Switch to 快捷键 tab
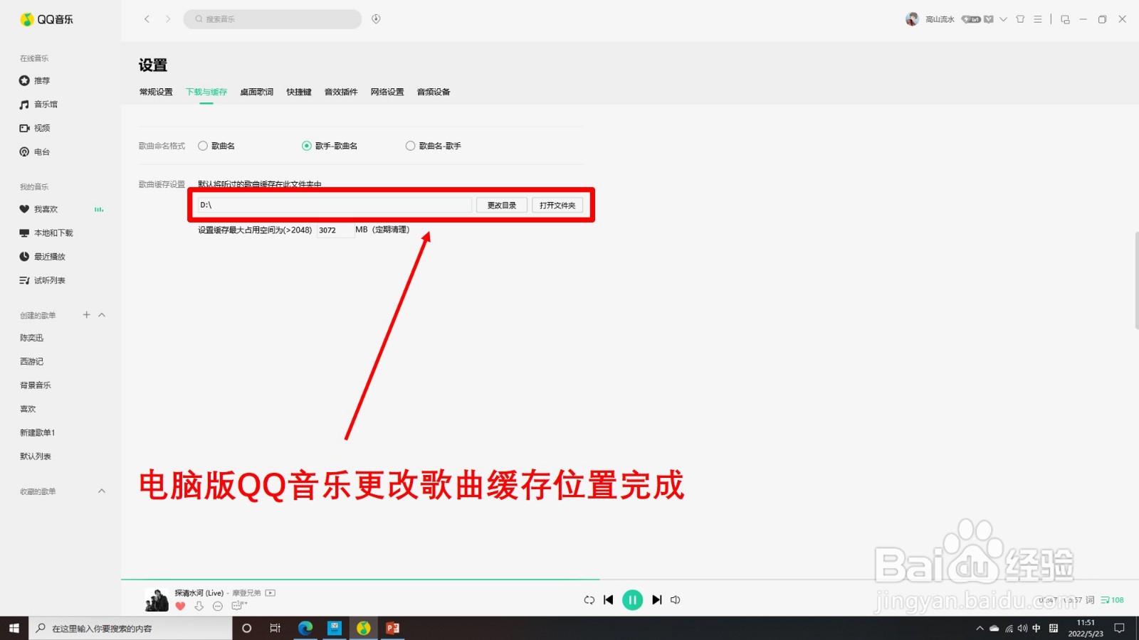The width and height of the screenshot is (1139, 640). (x=299, y=92)
